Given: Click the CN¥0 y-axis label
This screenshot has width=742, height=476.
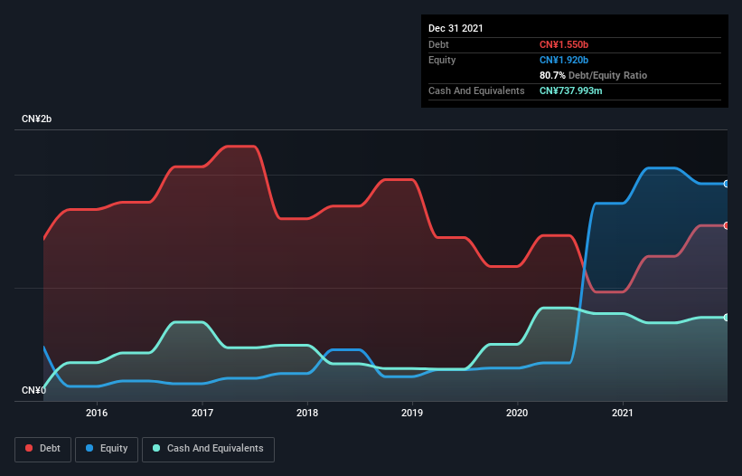Looking at the screenshot, I should (x=33, y=390).
